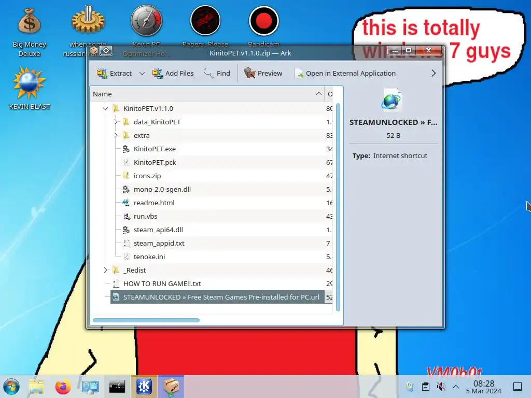Show more toolbar items via the chevron

[x=434, y=73]
